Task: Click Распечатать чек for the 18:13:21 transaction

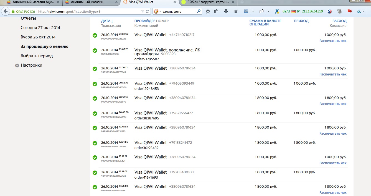Action: 333,163
